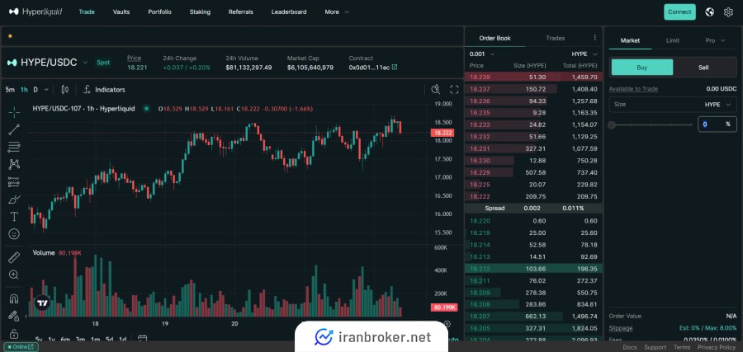Screen dimensions: 743x352
Task: Toggle the magnet snap mode
Action: point(14,298)
